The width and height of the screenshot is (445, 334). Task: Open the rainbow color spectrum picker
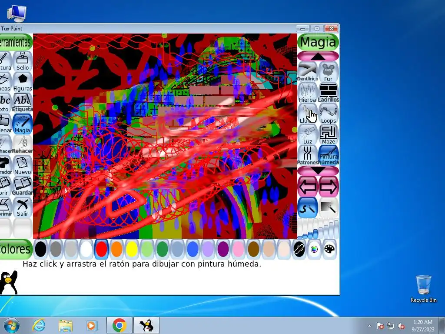(x=314, y=249)
